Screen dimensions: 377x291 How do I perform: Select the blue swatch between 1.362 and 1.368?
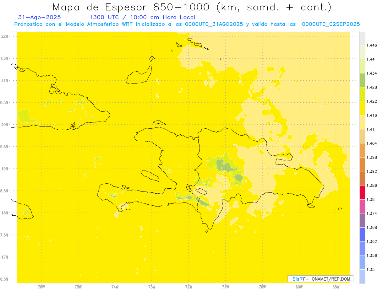[362, 234]
